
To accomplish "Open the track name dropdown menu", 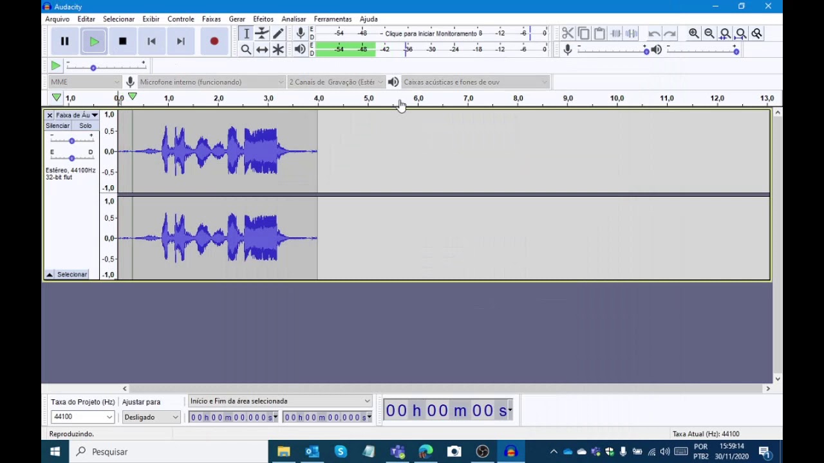I will pos(77,115).
